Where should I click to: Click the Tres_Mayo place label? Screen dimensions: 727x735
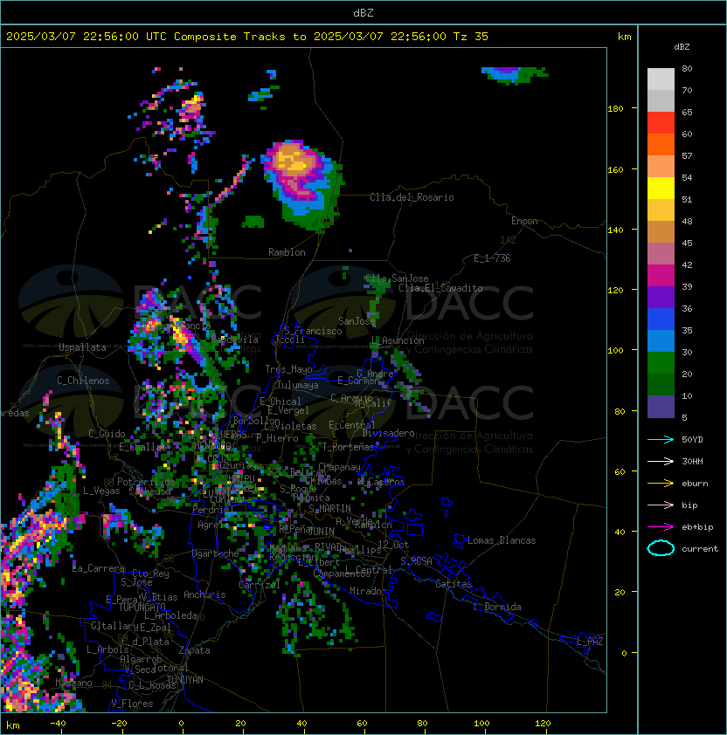click(288, 369)
